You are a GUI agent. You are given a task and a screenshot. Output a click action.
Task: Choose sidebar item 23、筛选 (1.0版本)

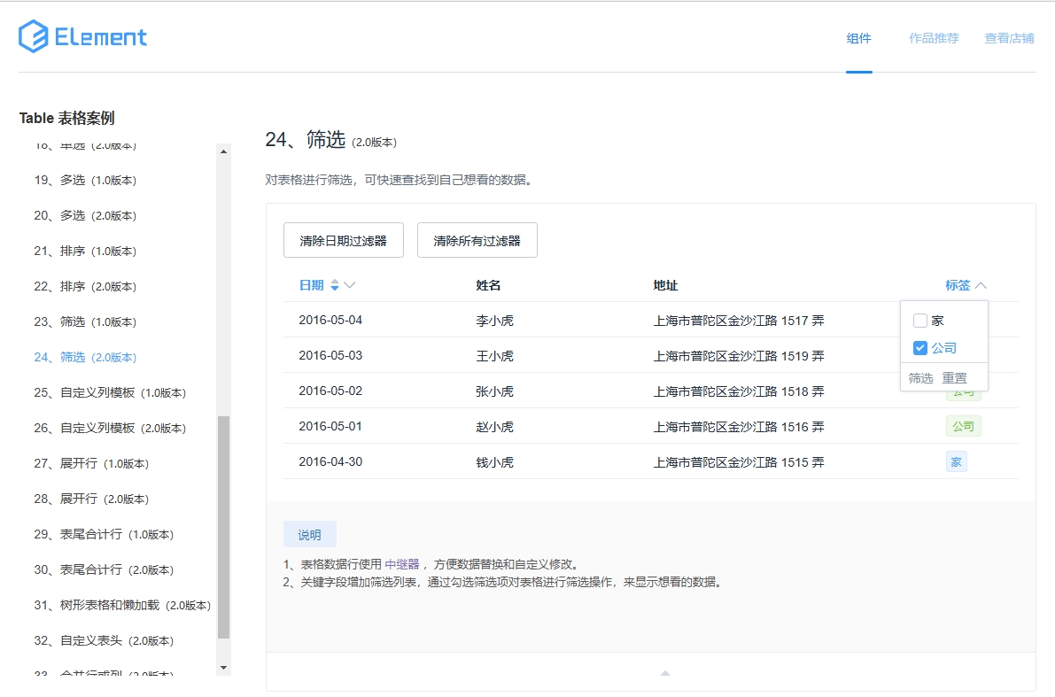(85, 322)
